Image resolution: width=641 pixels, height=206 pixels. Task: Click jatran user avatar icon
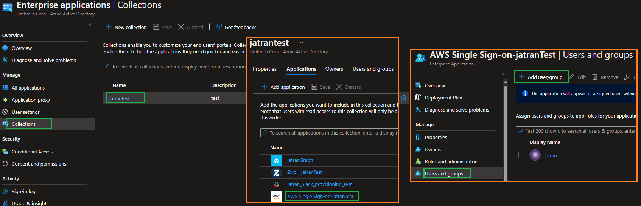point(535,155)
